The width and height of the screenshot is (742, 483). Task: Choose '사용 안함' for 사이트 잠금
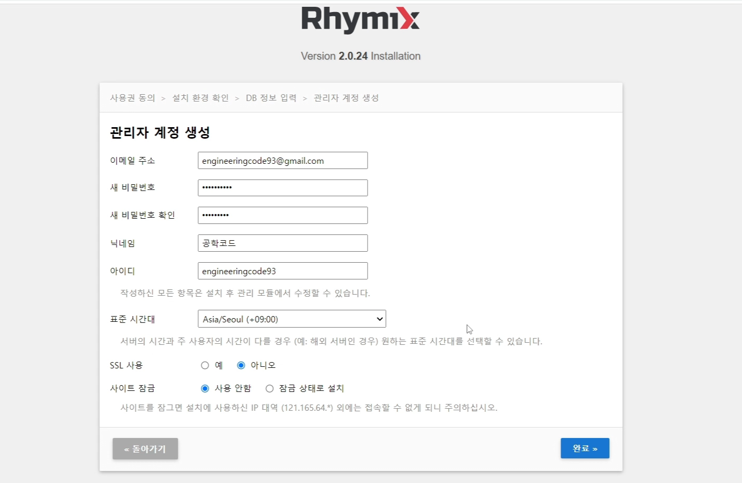(205, 388)
